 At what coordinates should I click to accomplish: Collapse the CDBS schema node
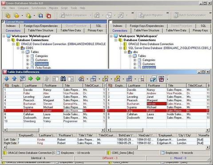(x=18, y=48)
